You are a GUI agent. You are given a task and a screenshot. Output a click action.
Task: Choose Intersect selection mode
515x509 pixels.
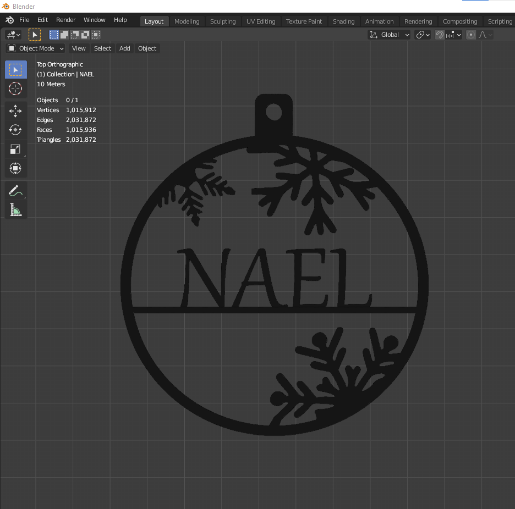(96, 35)
